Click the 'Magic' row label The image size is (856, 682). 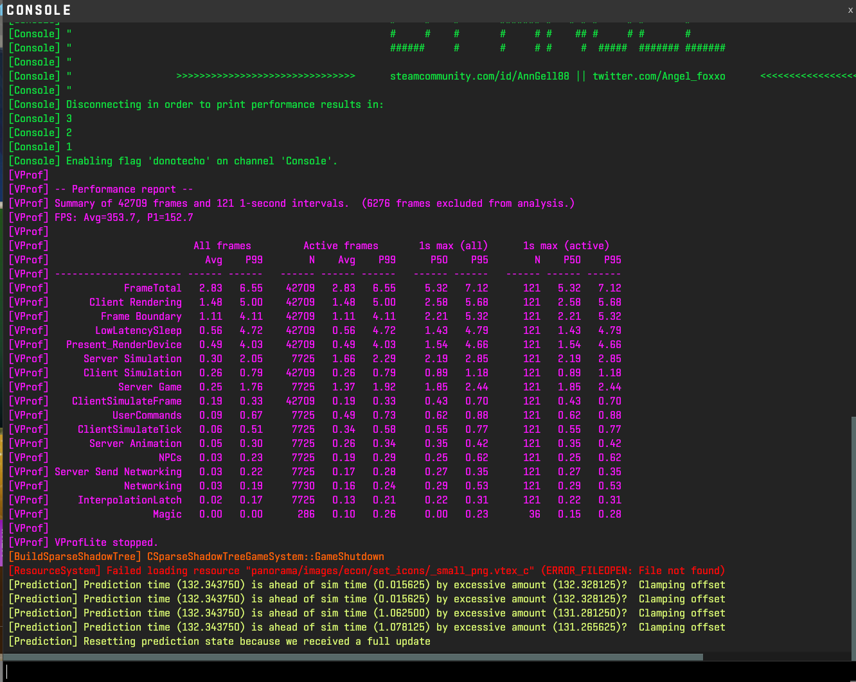(167, 514)
